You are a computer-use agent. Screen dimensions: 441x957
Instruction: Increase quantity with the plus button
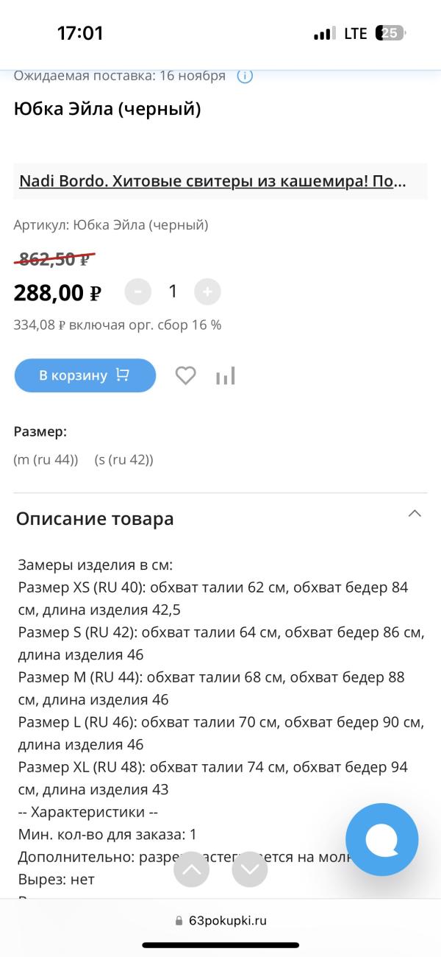tap(207, 292)
